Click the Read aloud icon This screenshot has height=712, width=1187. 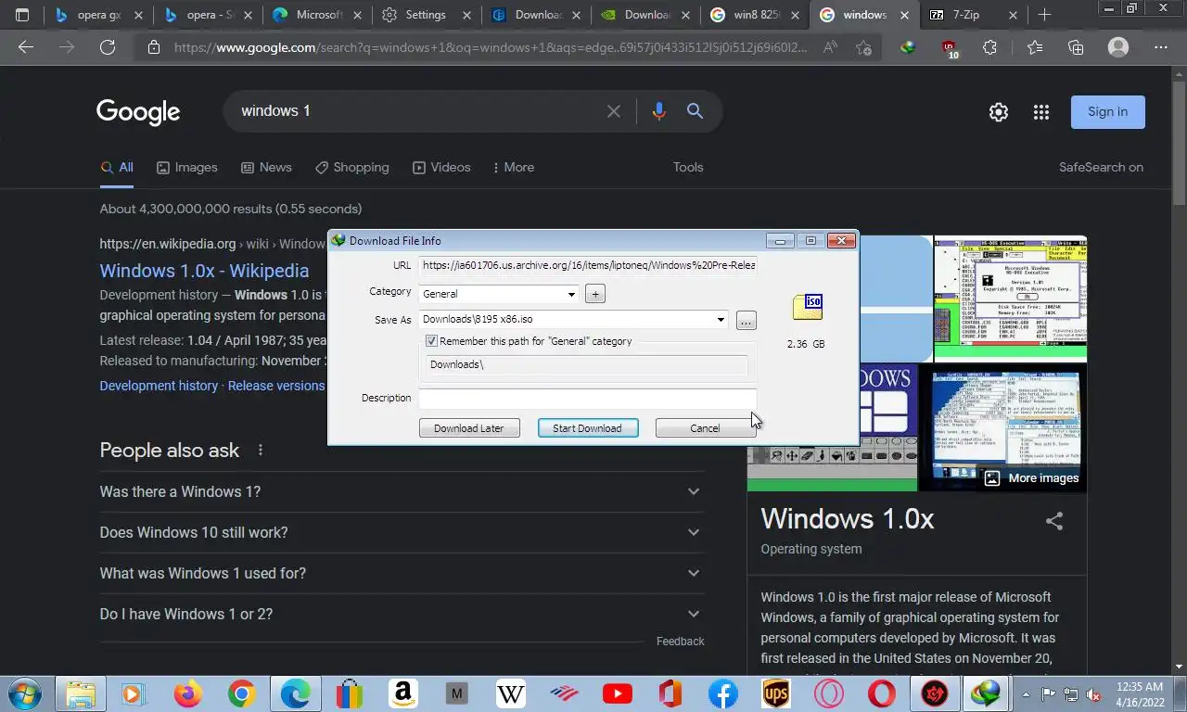[x=830, y=47]
